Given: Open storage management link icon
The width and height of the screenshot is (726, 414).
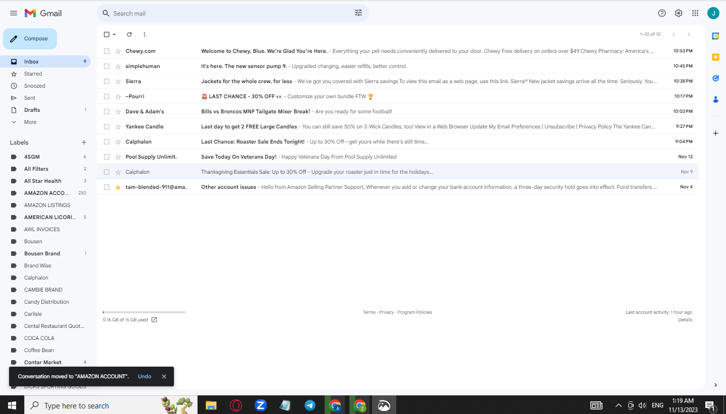Looking at the screenshot, I should (154, 320).
